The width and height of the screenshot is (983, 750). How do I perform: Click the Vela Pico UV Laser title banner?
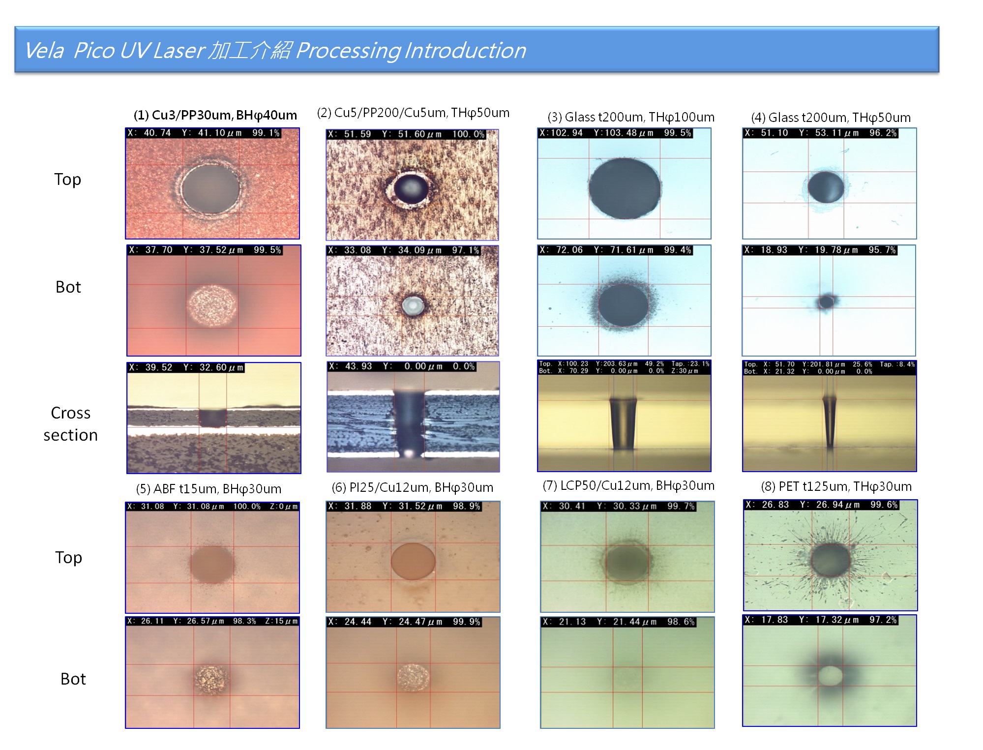point(477,50)
